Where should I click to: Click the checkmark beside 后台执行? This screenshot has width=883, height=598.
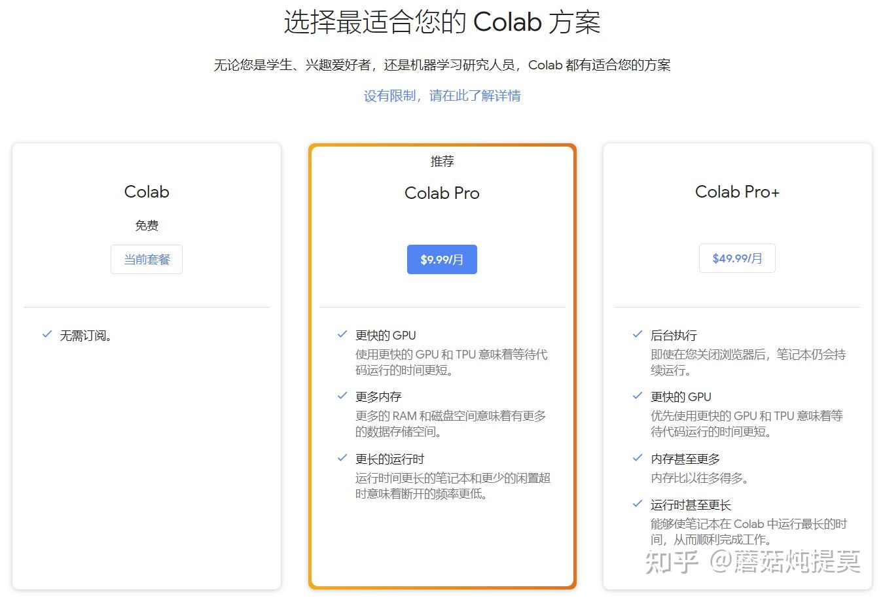[637, 334]
